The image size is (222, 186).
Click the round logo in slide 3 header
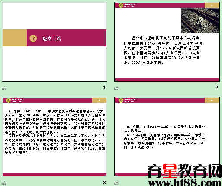tap(9, 100)
